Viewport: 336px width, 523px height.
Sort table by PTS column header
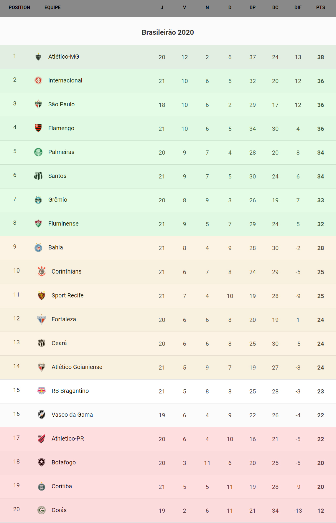coord(320,8)
